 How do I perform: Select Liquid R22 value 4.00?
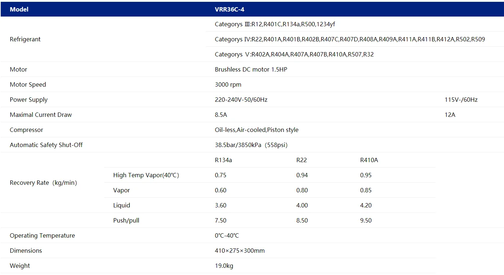(302, 205)
